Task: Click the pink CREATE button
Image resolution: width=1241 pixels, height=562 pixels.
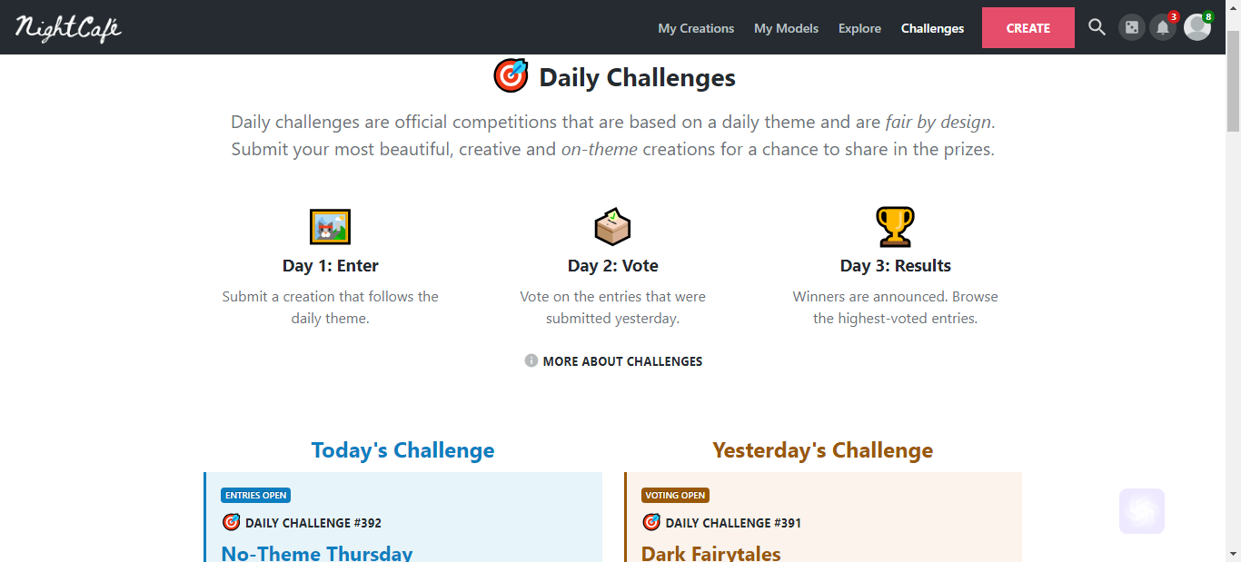Action: click(x=1028, y=28)
